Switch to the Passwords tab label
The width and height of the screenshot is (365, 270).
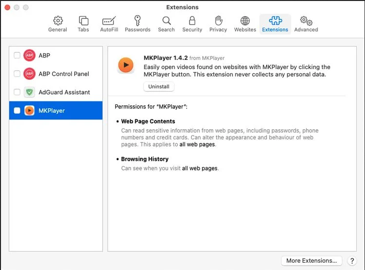tap(138, 30)
